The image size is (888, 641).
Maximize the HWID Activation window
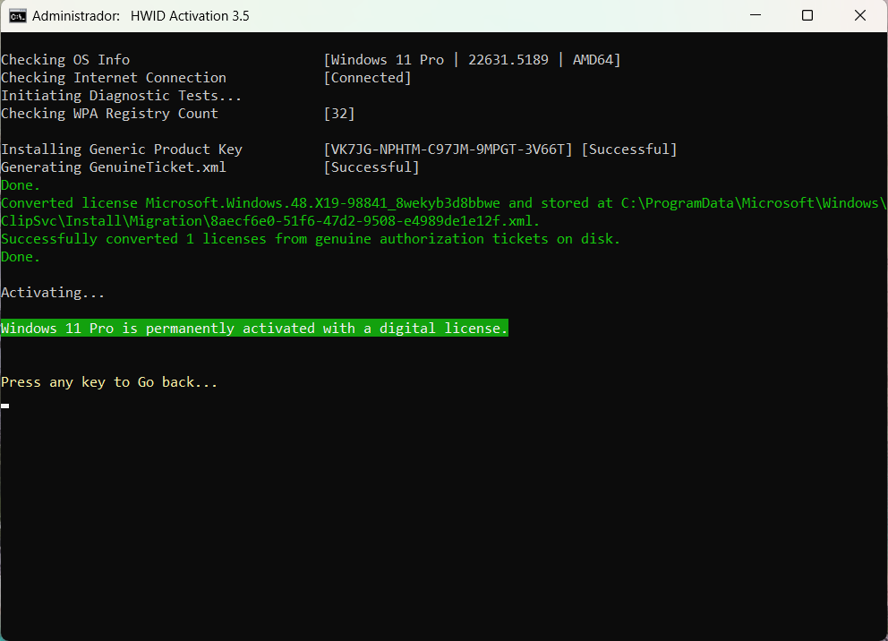point(807,15)
